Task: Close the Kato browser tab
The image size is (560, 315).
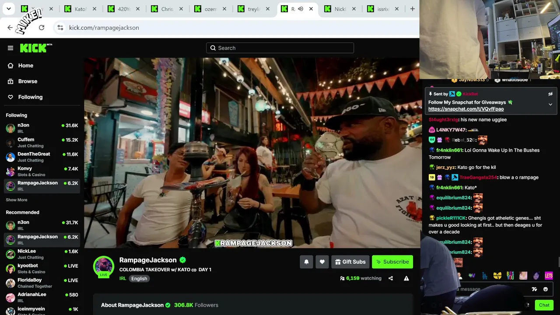Action: [x=94, y=9]
